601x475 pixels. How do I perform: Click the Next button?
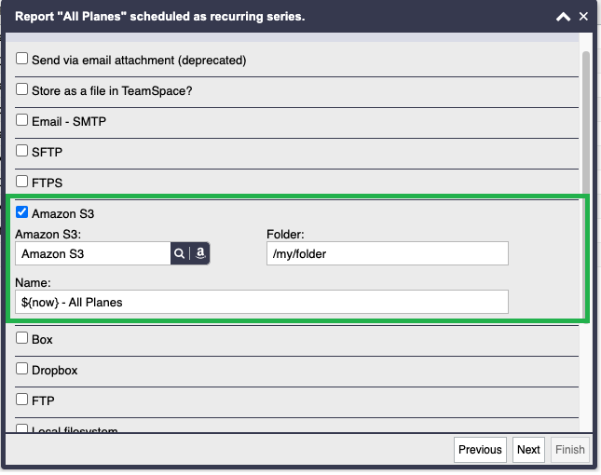pyautogui.click(x=528, y=450)
